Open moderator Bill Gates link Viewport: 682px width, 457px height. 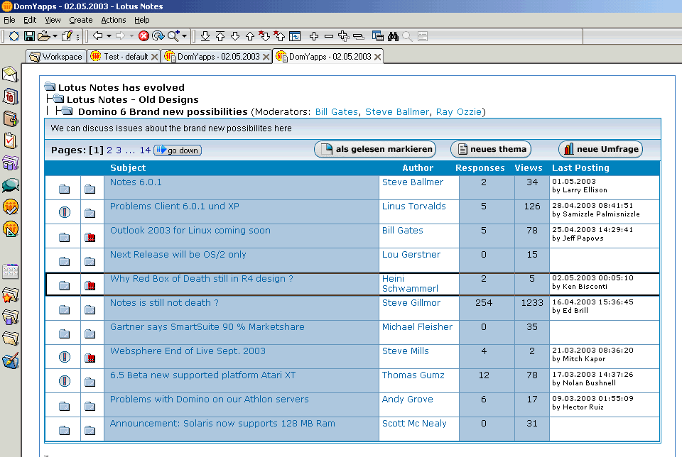[x=336, y=111]
